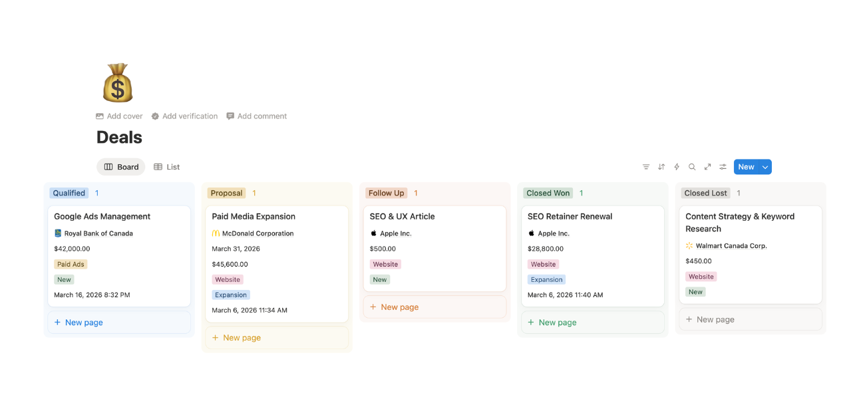
Task: Click the Walmart spark logo icon
Action: [689, 246]
